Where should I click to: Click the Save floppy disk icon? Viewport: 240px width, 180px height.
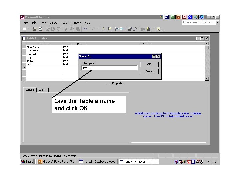click(35, 29)
